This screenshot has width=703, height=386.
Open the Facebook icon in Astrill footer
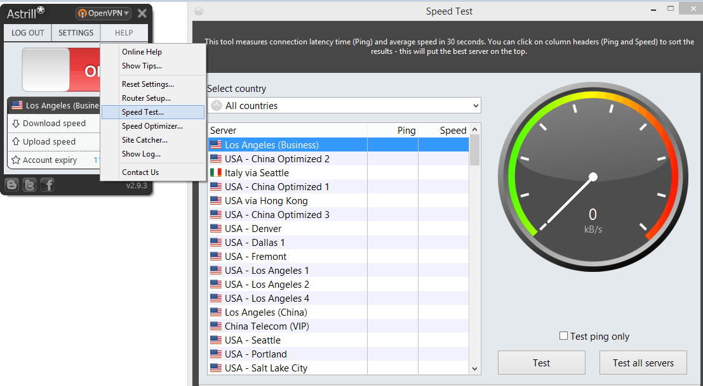(47, 184)
